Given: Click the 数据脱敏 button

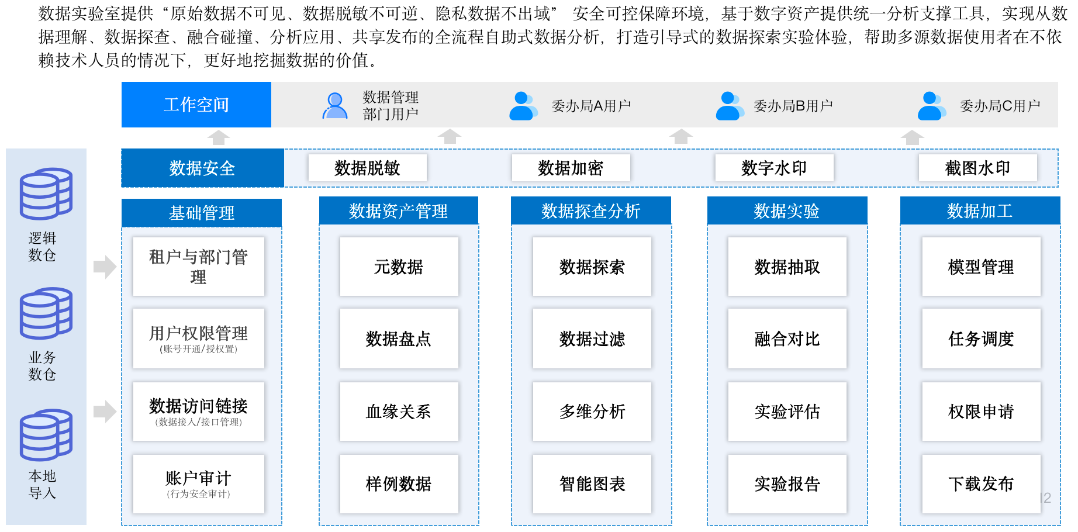Looking at the screenshot, I should pos(367,168).
